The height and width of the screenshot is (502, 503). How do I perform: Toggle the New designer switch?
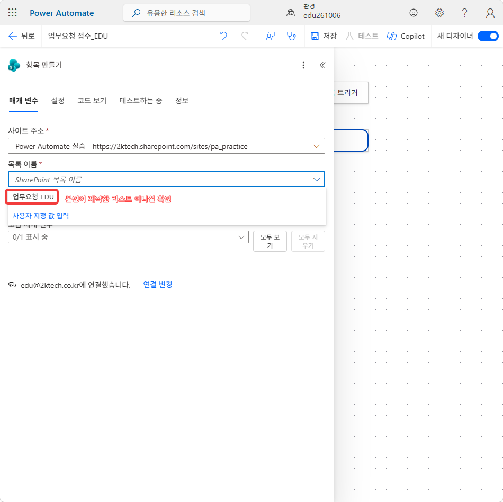click(488, 36)
